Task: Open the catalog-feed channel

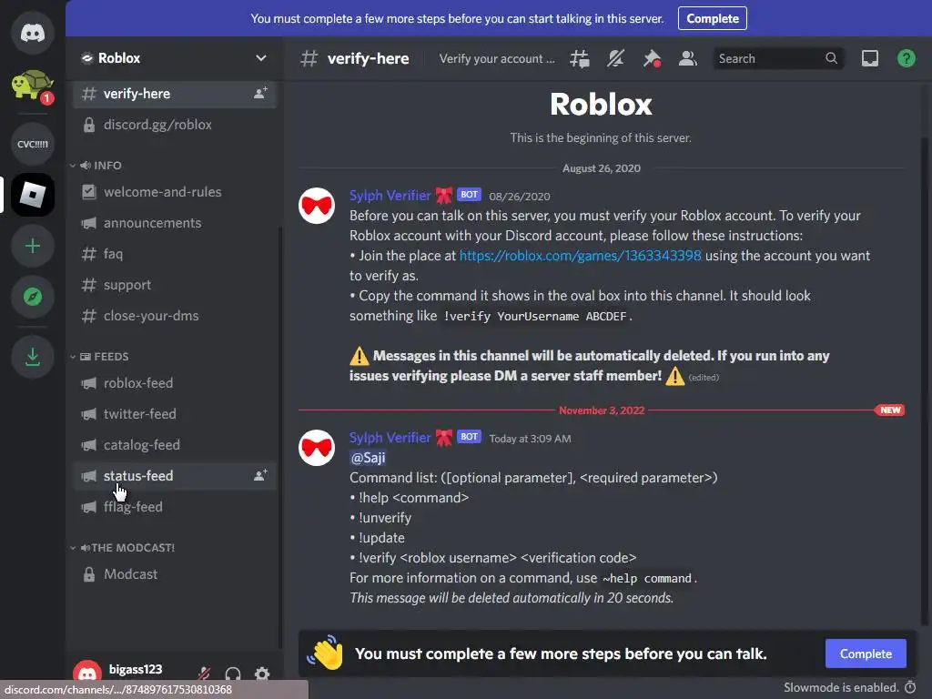Action: coord(175,444)
